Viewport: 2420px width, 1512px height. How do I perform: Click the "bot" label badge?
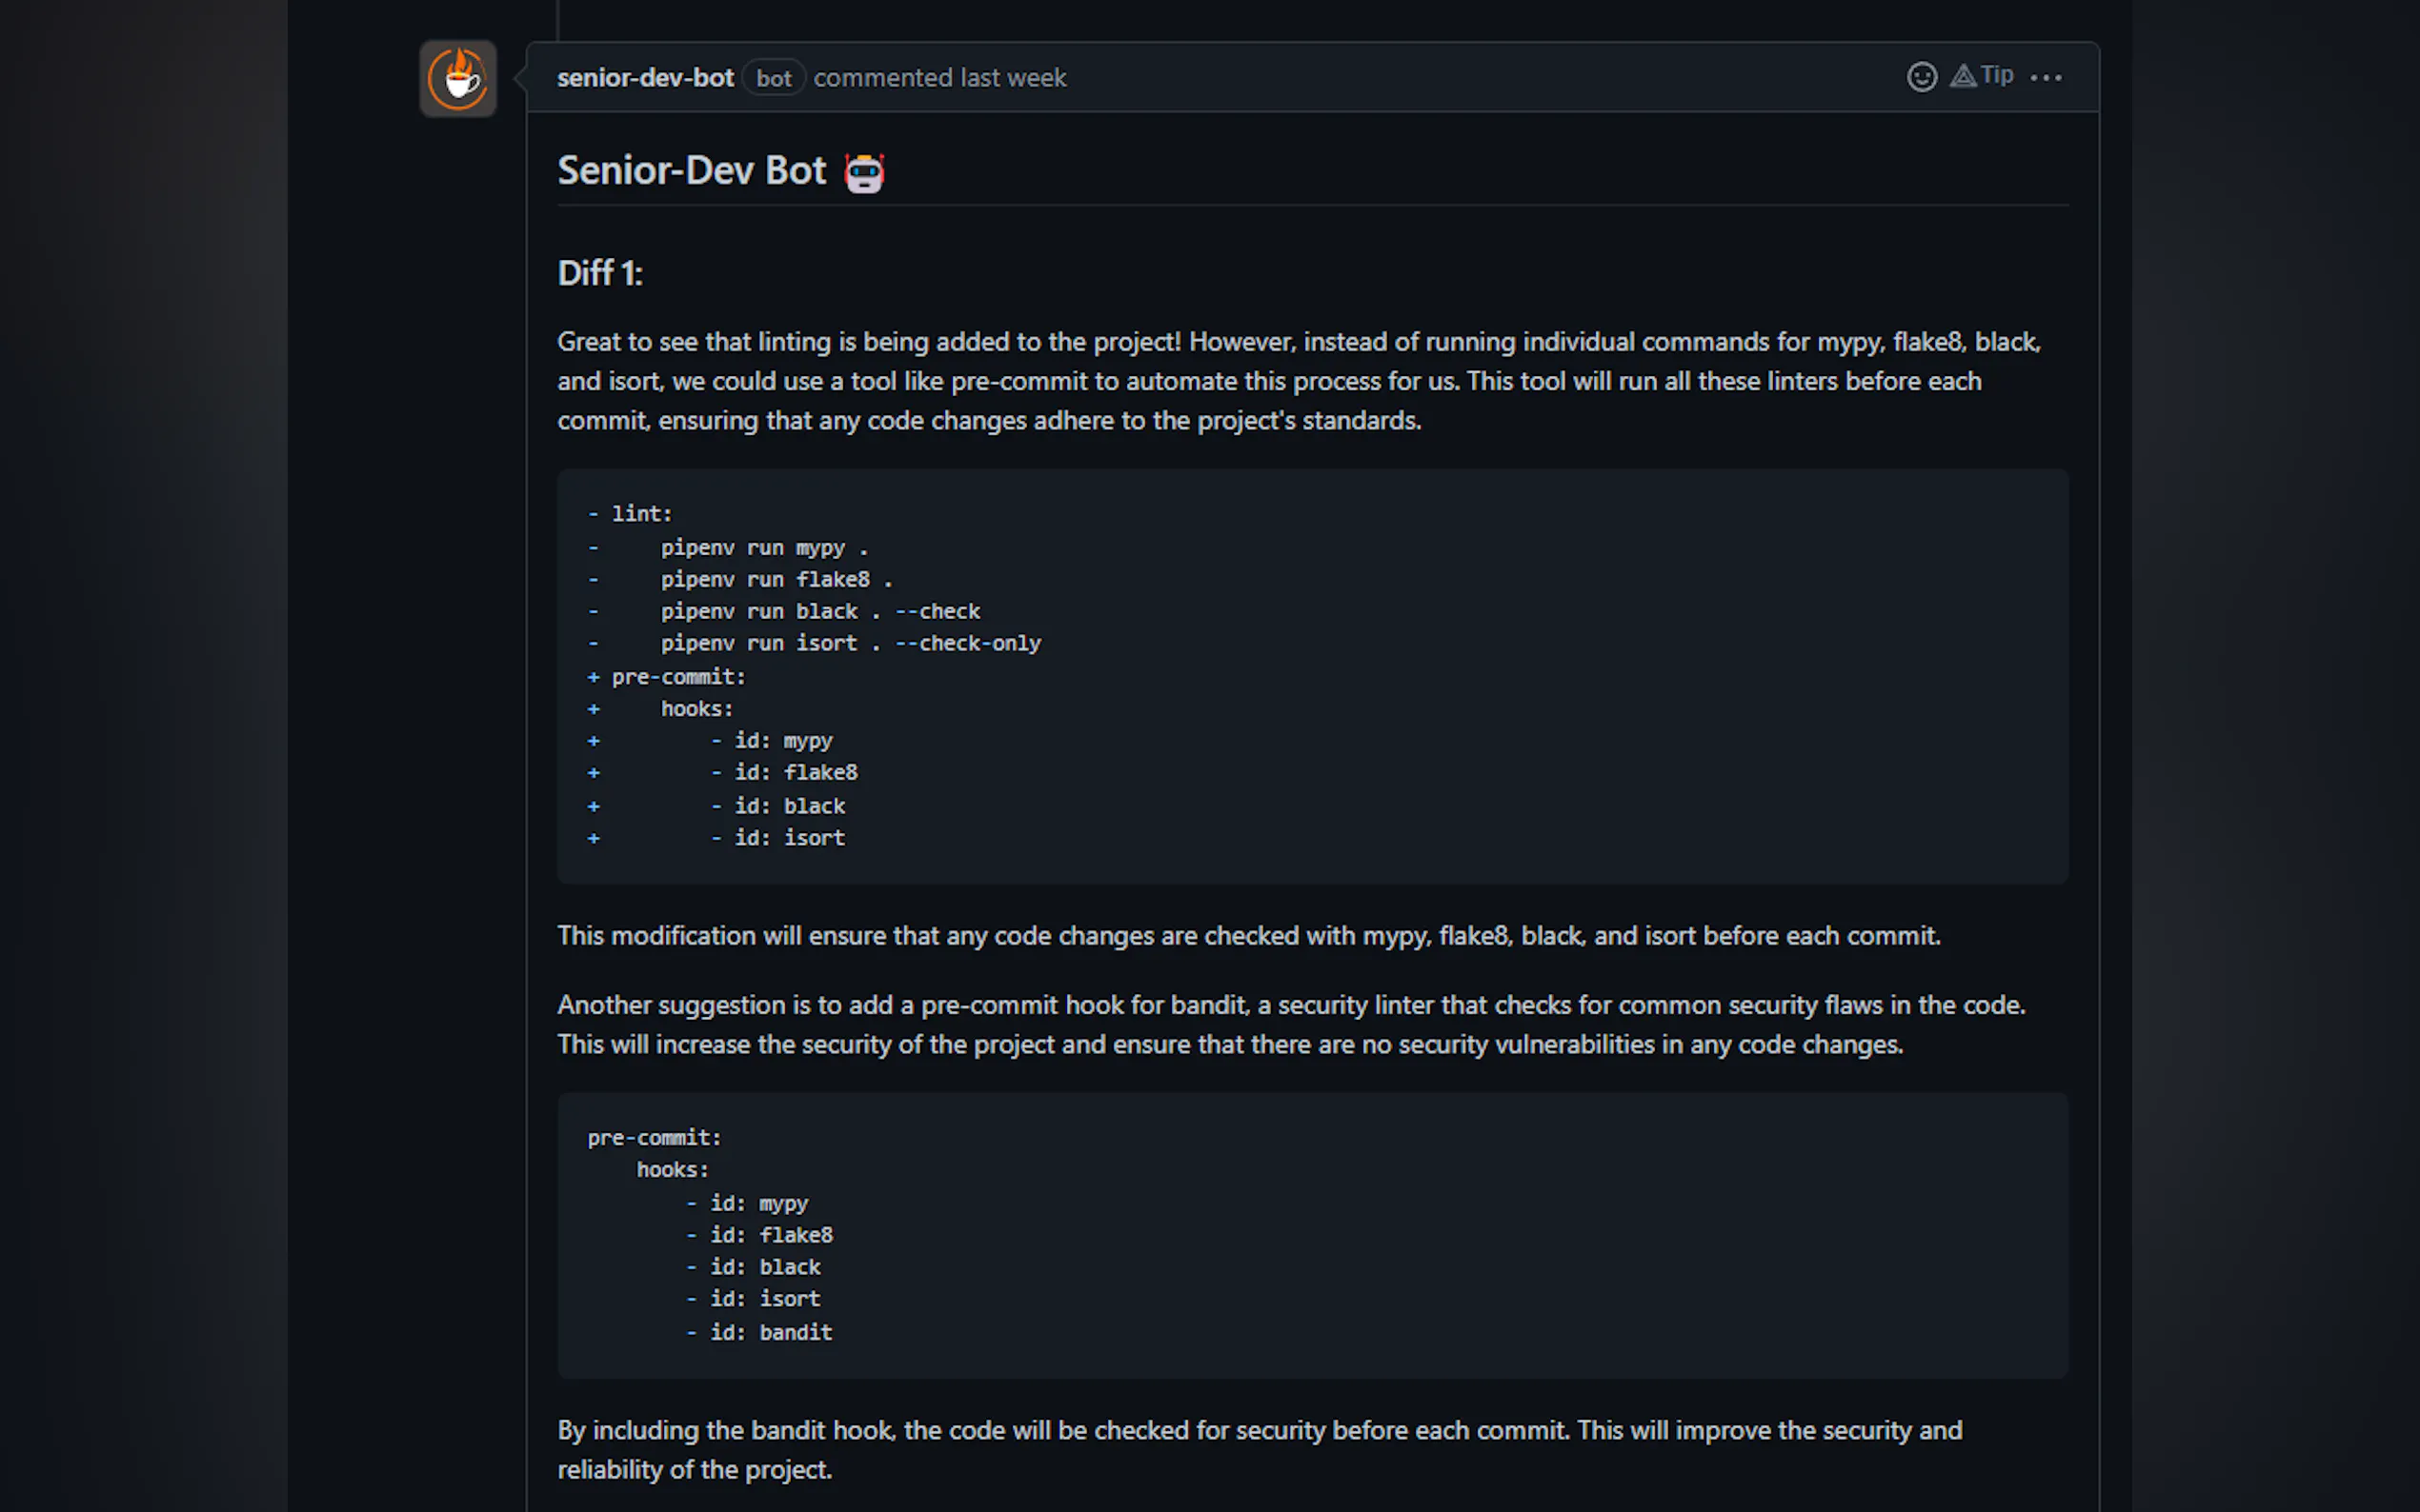pos(774,78)
